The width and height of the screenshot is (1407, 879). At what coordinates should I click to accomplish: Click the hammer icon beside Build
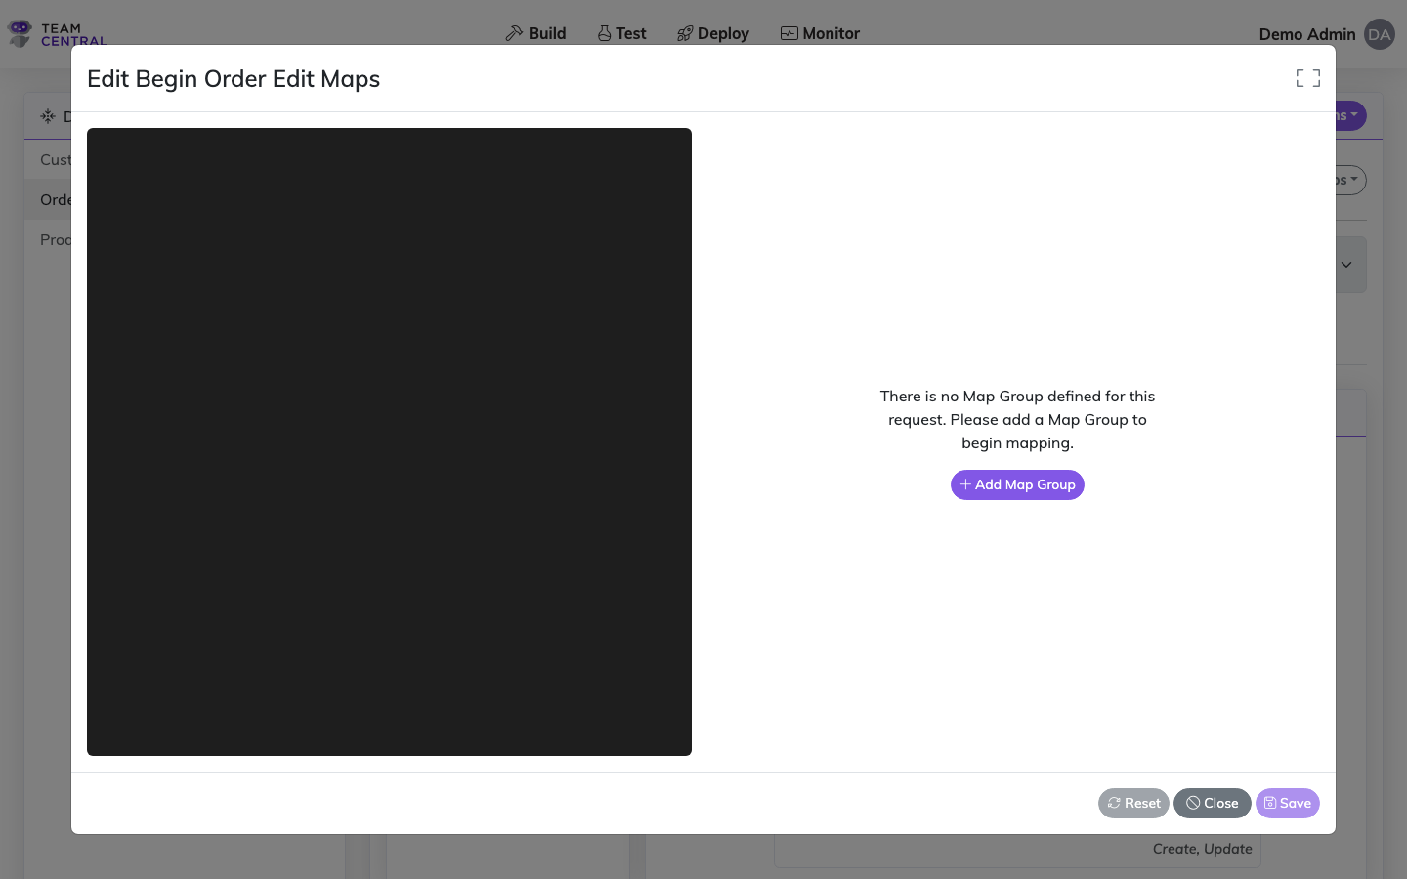pos(514,33)
